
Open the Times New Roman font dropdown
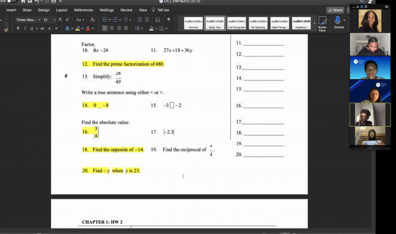[28, 20]
